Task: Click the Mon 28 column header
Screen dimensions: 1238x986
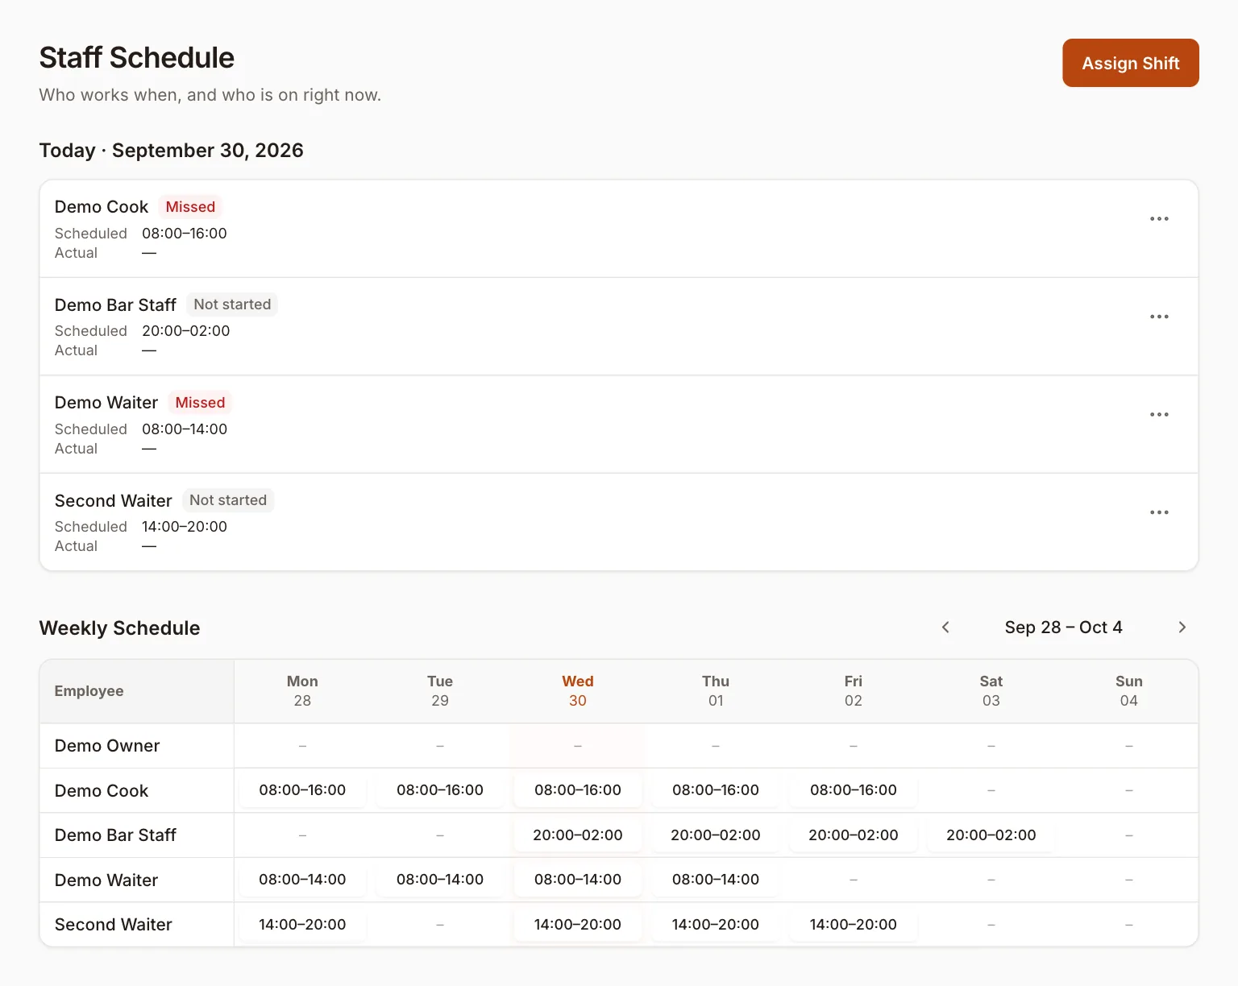Action: click(302, 691)
